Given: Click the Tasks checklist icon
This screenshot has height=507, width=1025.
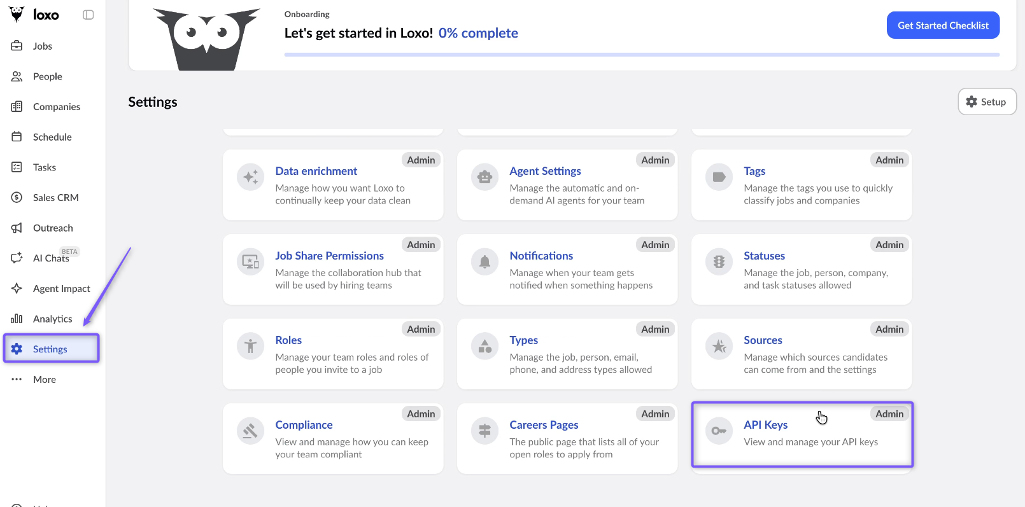Looking at the screenshot, I should point(17,167).
